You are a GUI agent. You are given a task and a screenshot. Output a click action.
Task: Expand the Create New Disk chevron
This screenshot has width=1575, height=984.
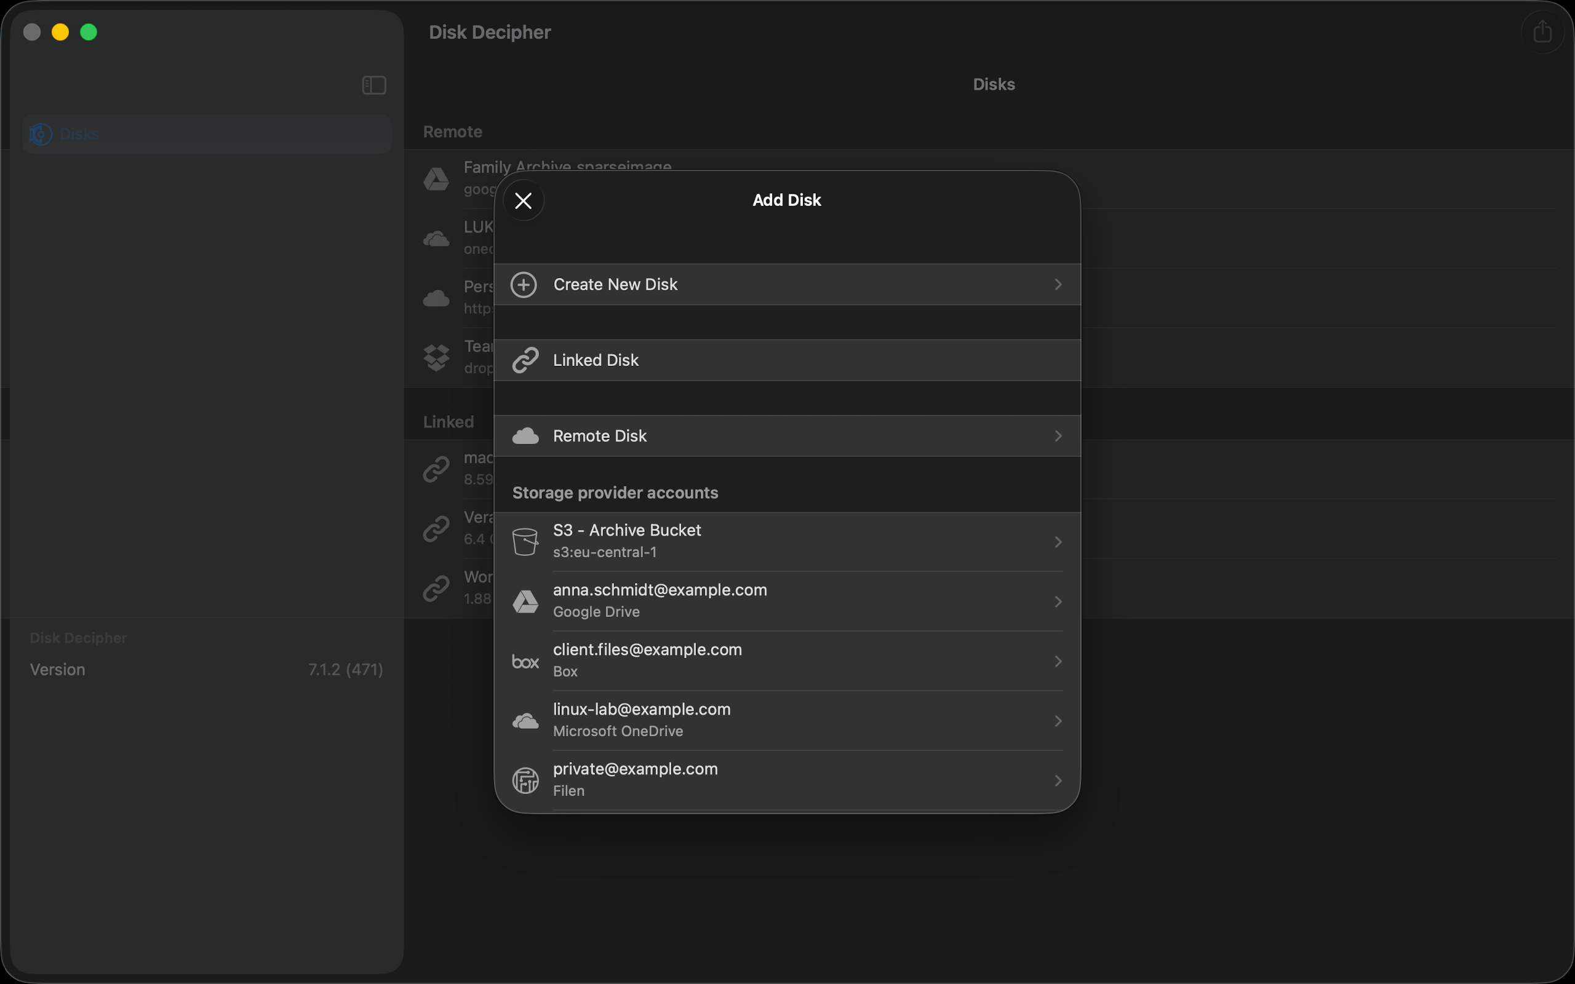pos(1058,284)
